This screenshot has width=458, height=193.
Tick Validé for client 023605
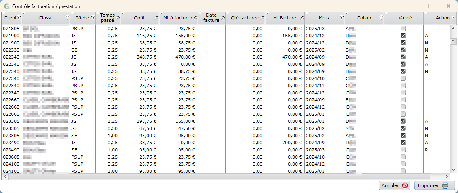pyautogui.click(x=403, y=157)
